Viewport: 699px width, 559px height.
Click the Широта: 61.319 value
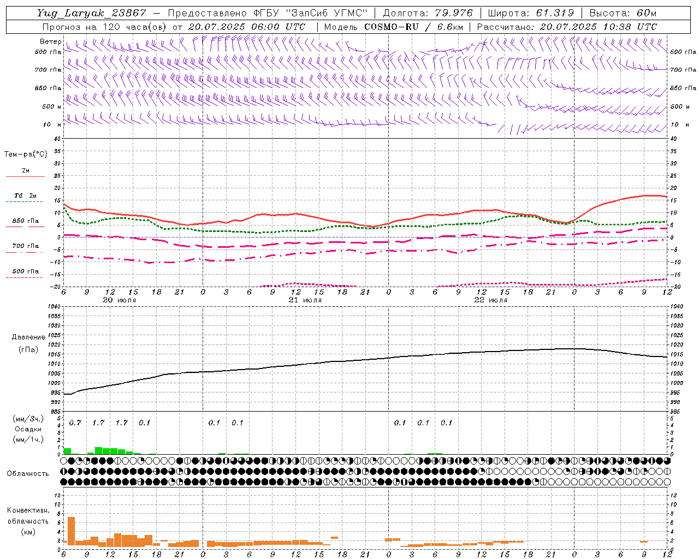point(531,13)
